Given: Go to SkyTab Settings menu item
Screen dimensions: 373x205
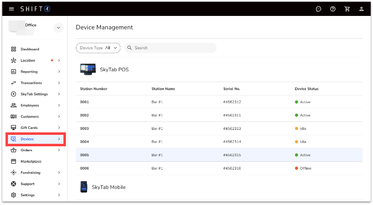Looking at the screenshot, I should point(34,94).
